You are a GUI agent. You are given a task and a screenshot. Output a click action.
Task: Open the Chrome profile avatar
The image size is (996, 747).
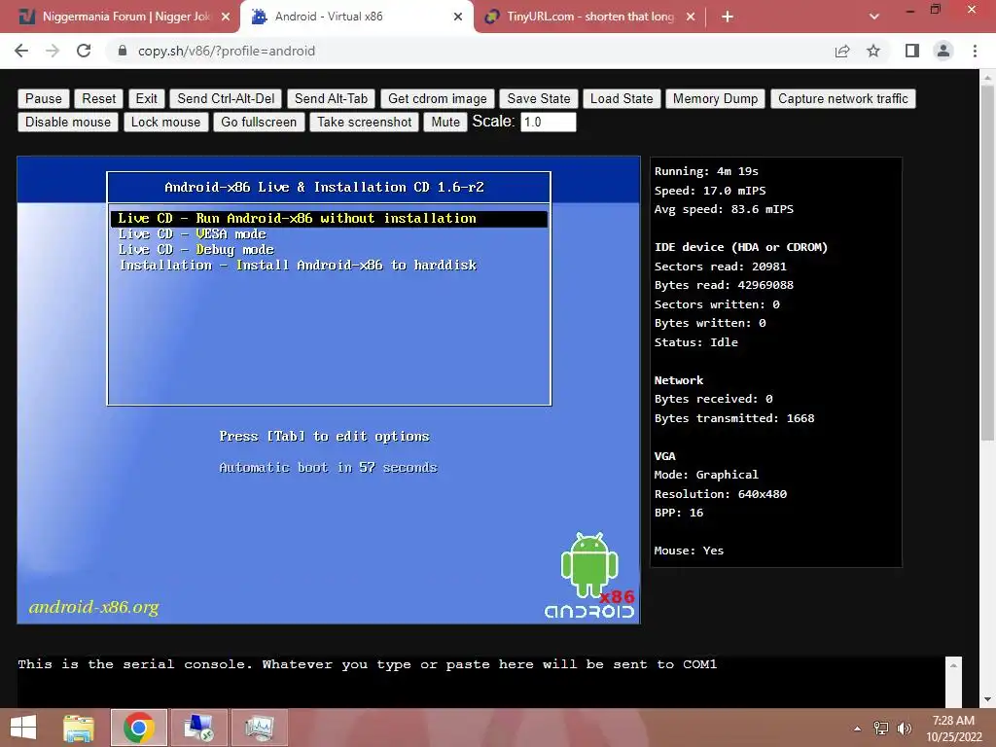point(943,51)
